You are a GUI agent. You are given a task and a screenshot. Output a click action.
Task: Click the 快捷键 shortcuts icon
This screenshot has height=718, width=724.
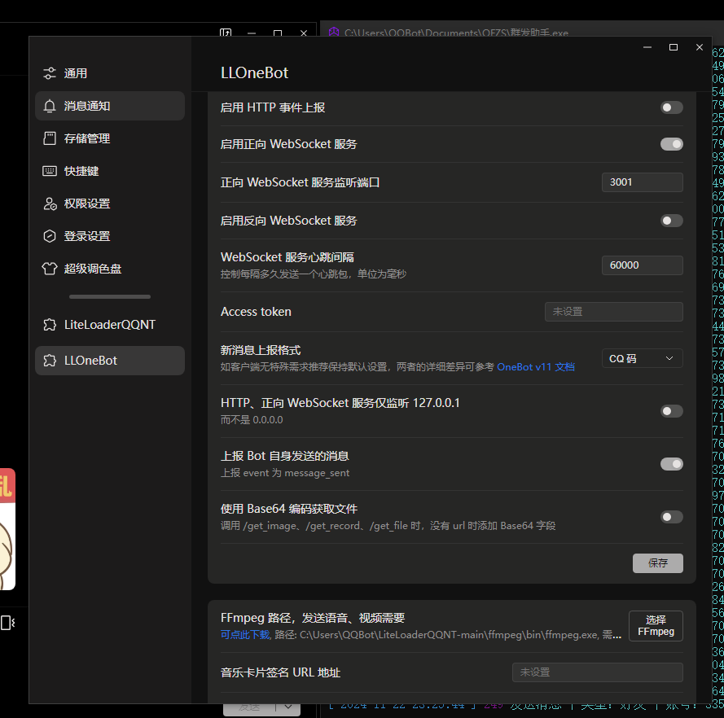pyautogui.click(x=49, y=170)
